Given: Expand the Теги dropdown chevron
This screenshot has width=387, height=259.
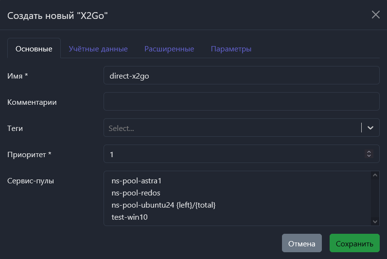Looking at the screenshot, I should pos(370,128).
